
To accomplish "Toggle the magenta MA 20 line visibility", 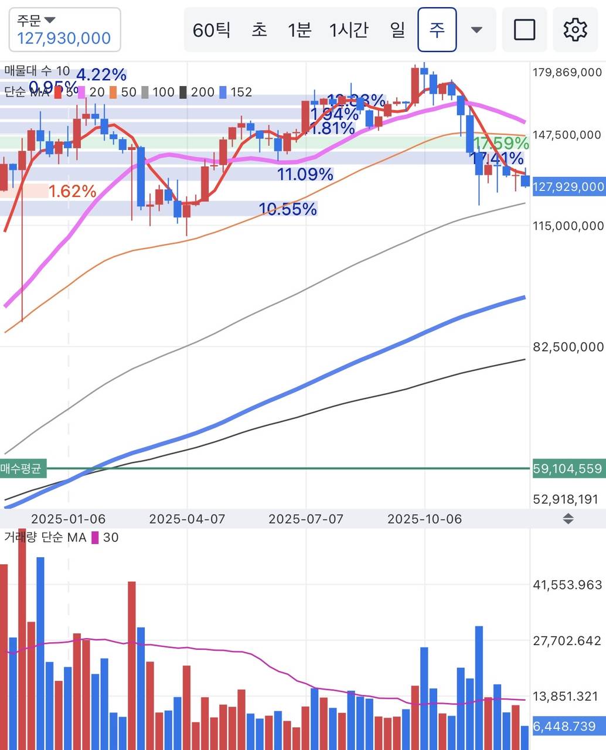I will 80,93.
